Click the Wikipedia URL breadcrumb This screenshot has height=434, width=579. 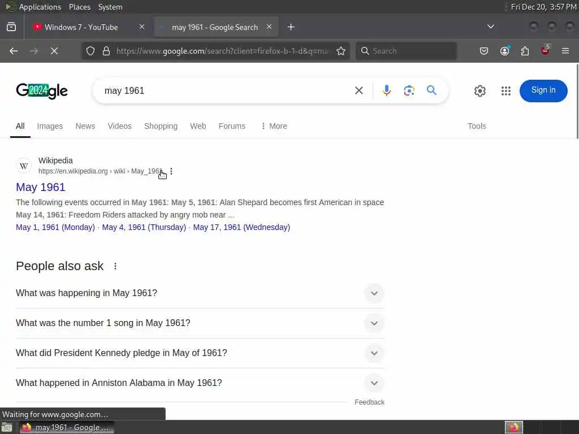tap(101, 171)
